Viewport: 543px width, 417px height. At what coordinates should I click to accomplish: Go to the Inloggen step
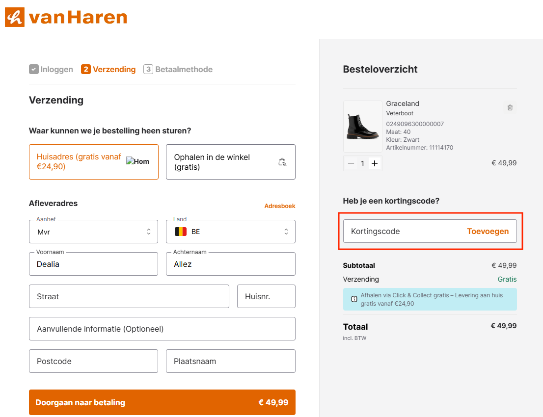click(x=51, y=69)
